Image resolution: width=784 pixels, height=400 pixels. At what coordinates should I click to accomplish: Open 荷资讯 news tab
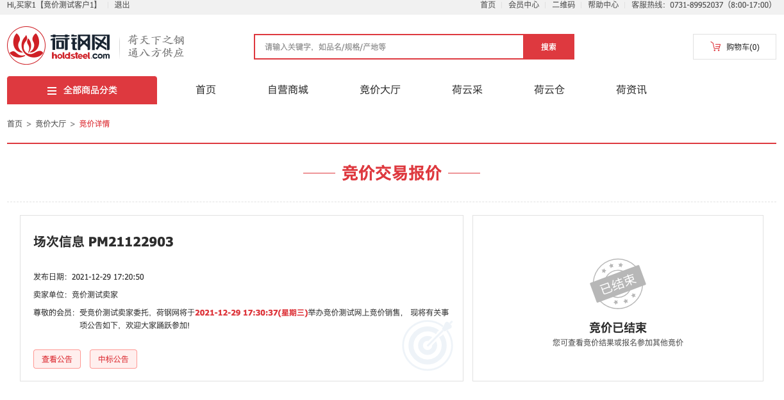[x=631, y=90]
